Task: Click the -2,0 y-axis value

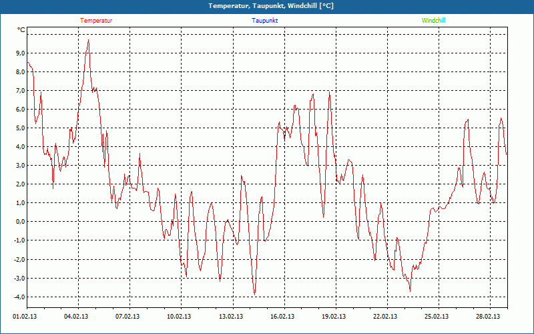Action: pyautogui.click(x=20, y=260)
